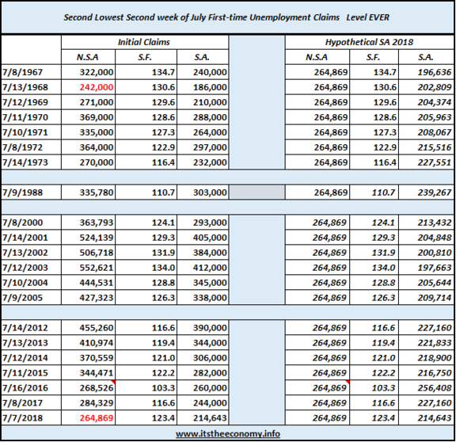Select the 7/8/2000 date cell
Image resolution: width=456 pixels, height=442 pixels.
click(31, 223)
